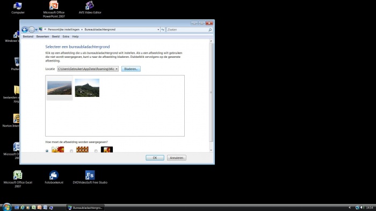
Task: Open the address bar history dropdown
Action: point(158,29)
